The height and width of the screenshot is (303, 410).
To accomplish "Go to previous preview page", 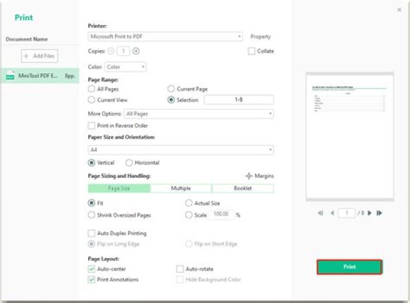I will [x=332, y=213].
